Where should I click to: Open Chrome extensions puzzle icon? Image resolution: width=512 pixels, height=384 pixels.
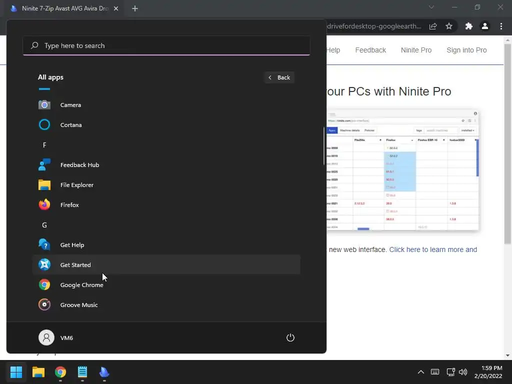click(x=469, y=26)
